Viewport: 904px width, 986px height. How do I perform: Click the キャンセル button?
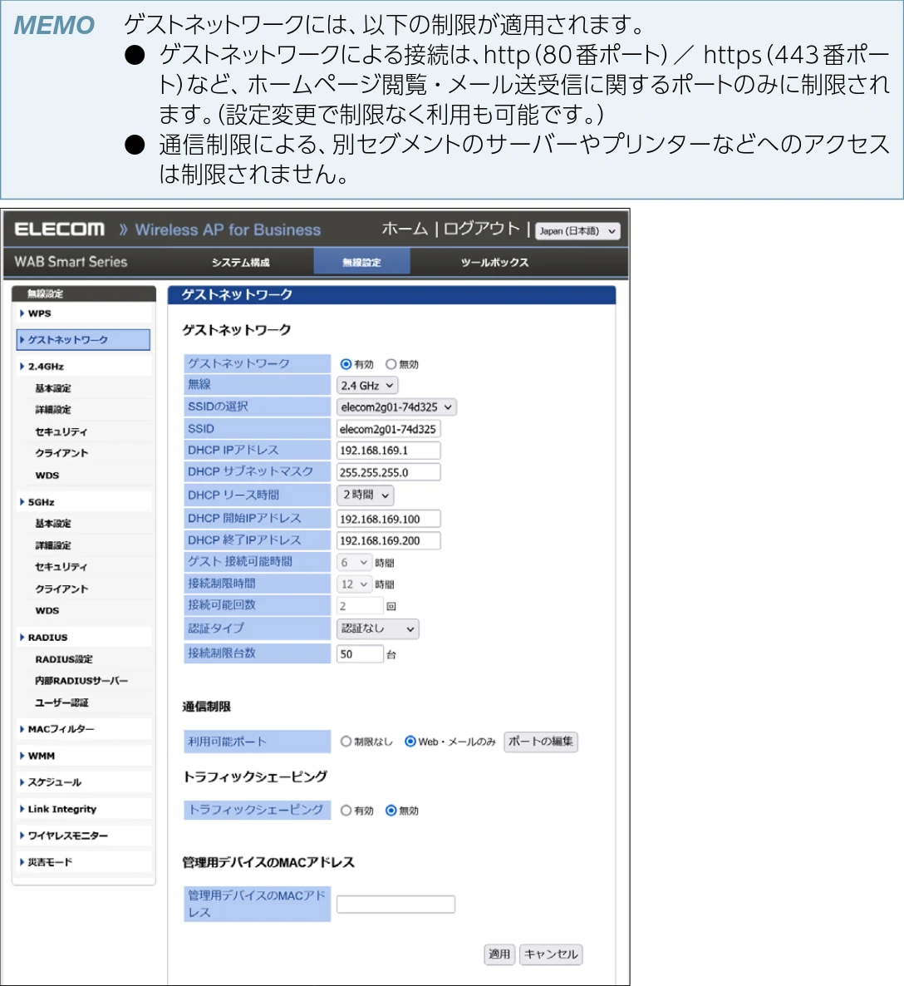click(x=551, y=954)
